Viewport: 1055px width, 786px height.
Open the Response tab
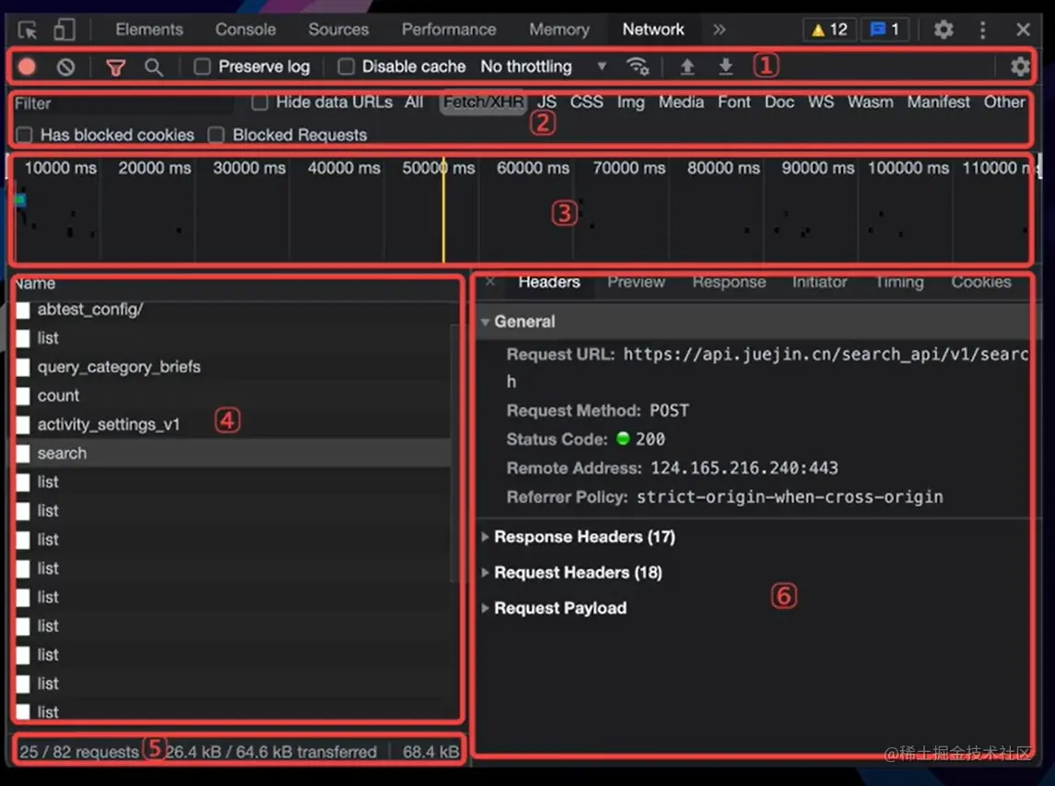tap(730, 282)
